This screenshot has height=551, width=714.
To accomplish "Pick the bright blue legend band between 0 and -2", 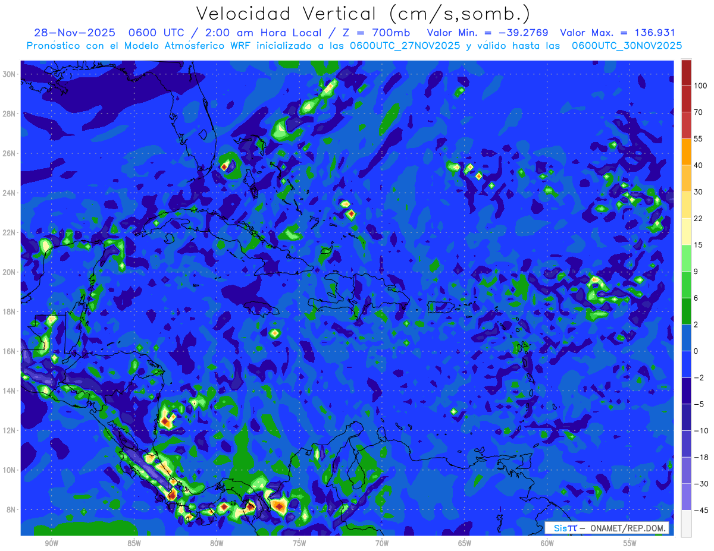I will point(686,364).
